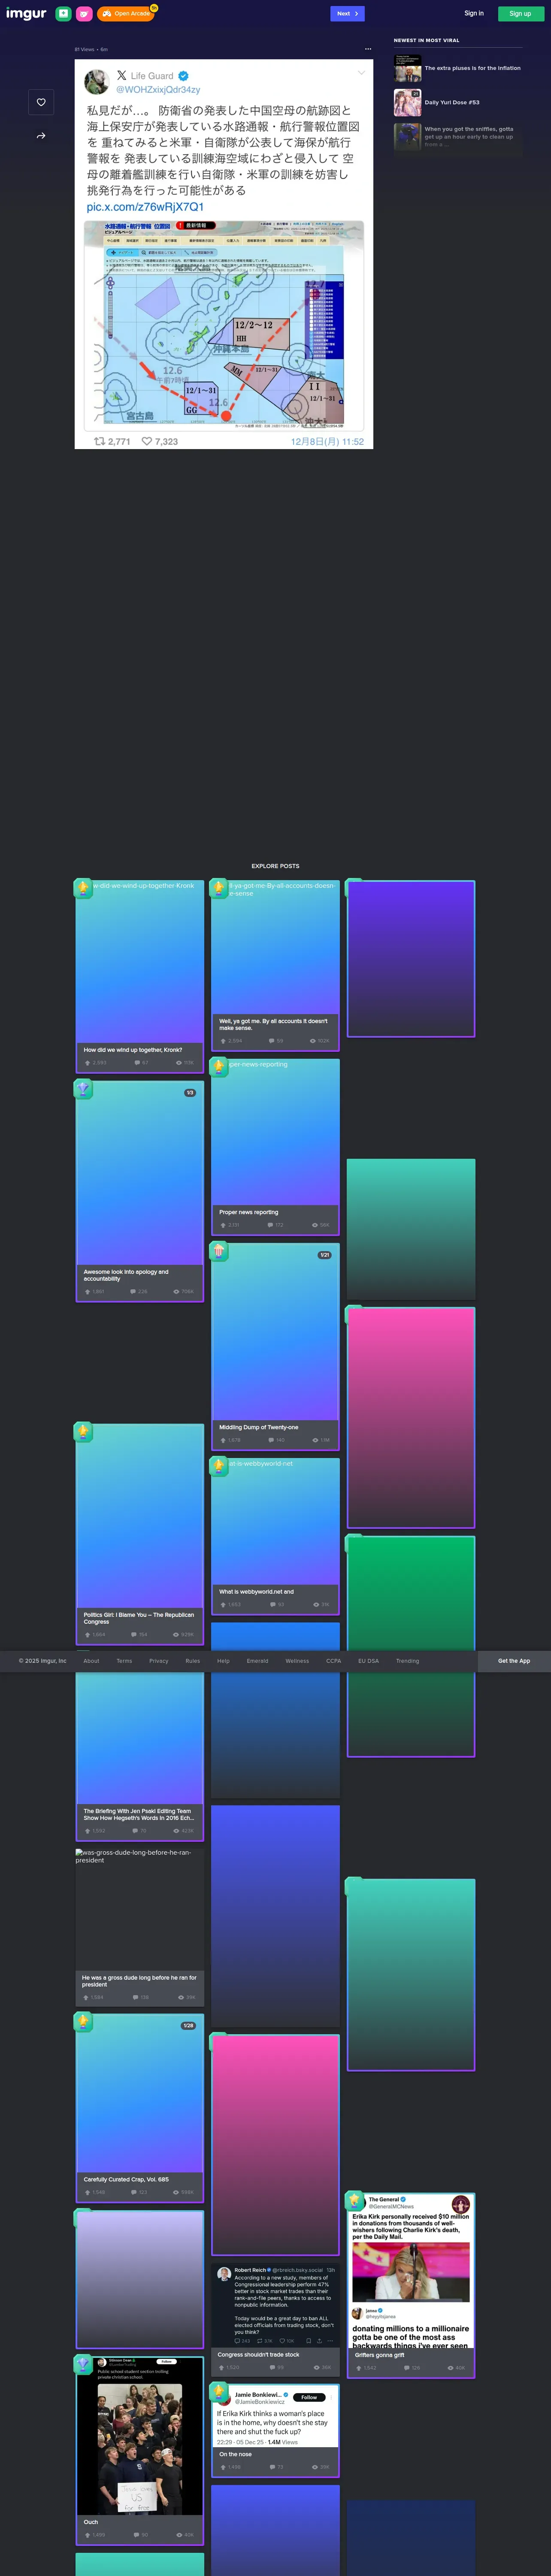Click the retweet icon showing 2,771
This screenshot has width=551, height=2576.
coord(100,441)
